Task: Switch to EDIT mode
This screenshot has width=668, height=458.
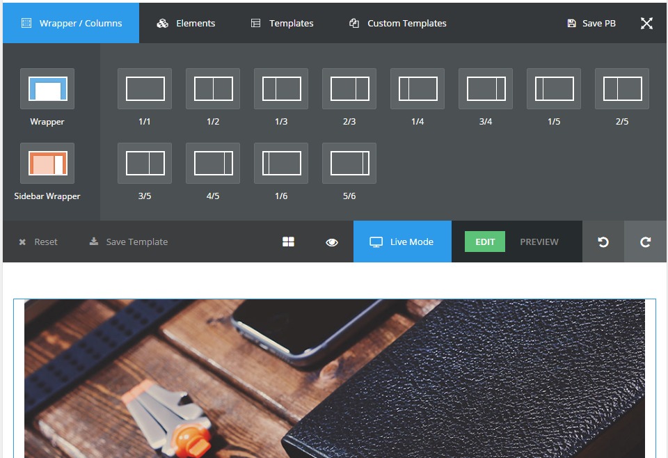Action: point(485,242)
